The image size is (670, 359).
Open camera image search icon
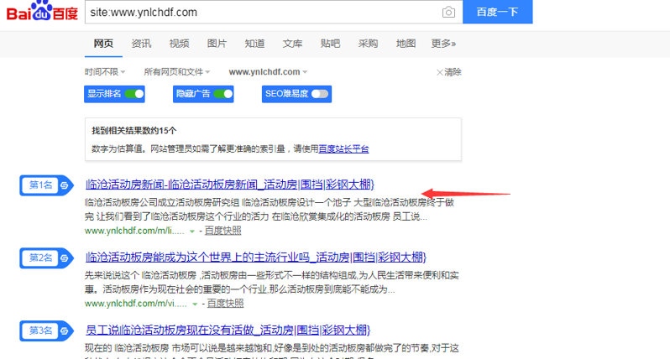pos(448,12)
